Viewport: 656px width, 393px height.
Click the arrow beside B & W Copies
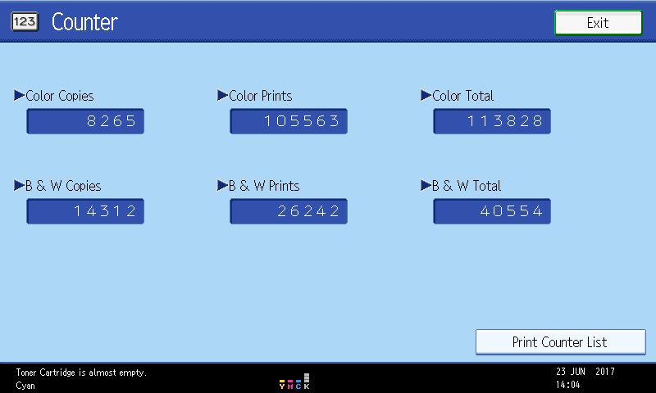point(20,186)
